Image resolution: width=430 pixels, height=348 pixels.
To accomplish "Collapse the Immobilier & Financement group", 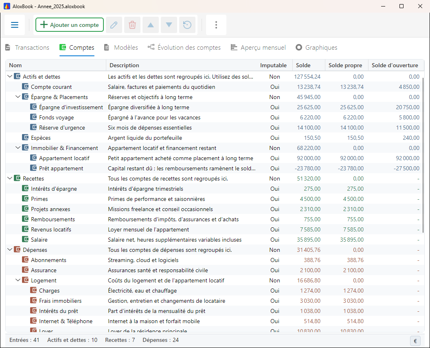I will pos(18,148).
